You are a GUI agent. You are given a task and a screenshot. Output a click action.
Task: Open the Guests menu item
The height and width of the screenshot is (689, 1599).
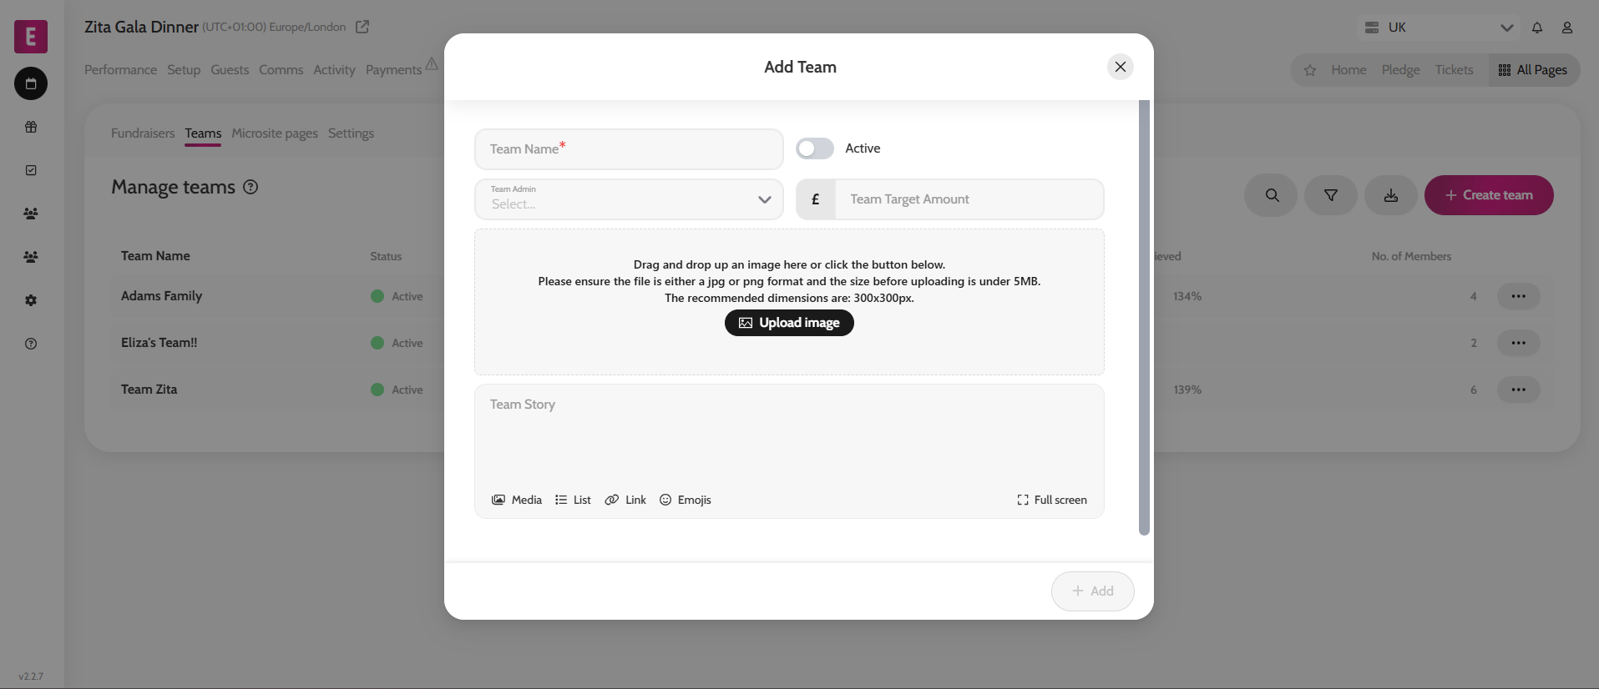pyautogui.click(x=230, y=70)
